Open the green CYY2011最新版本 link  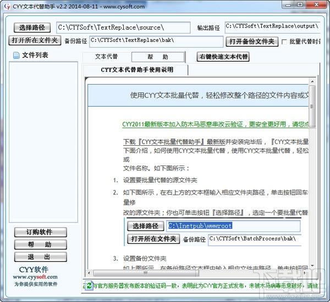click(x=215, y=124)
